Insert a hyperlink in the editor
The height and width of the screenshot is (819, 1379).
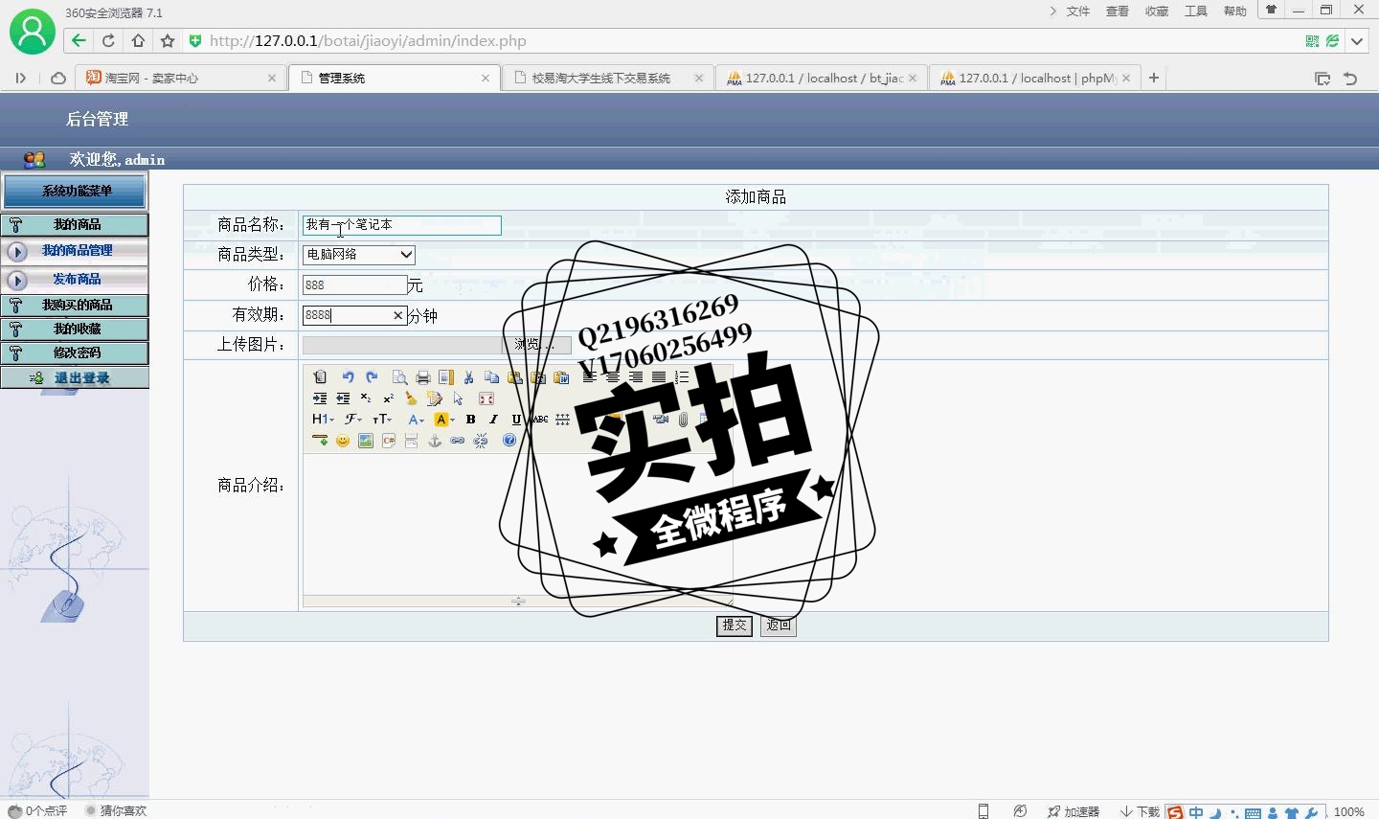click(458, 441)
